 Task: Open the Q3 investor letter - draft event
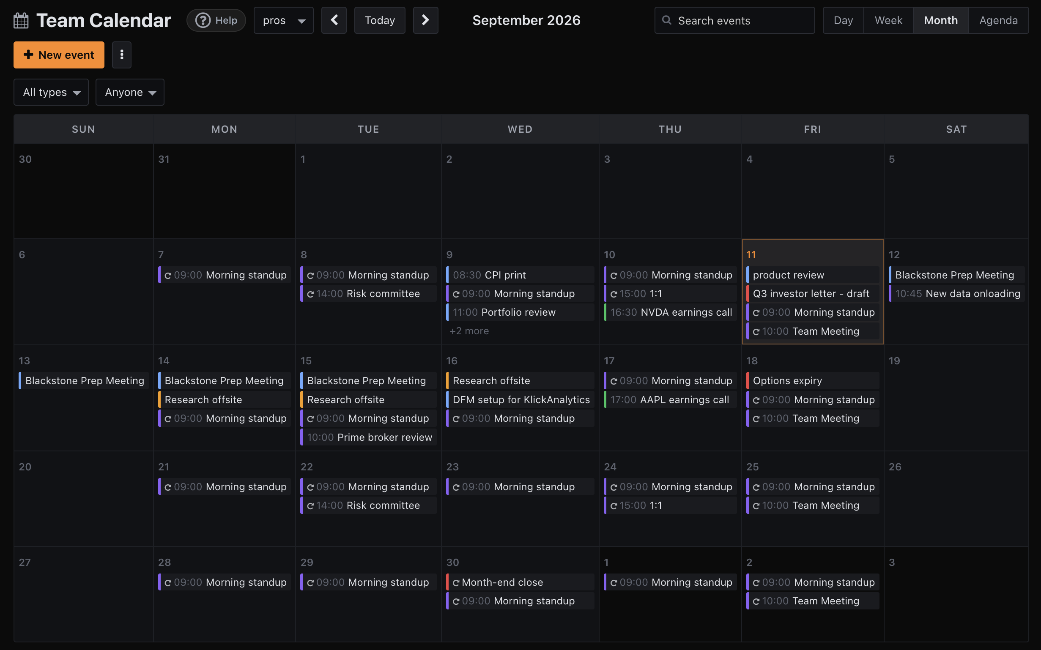pos(812,294)
